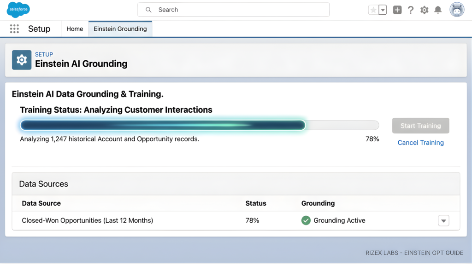Click the Cancel Training link

tap(420, 143)
